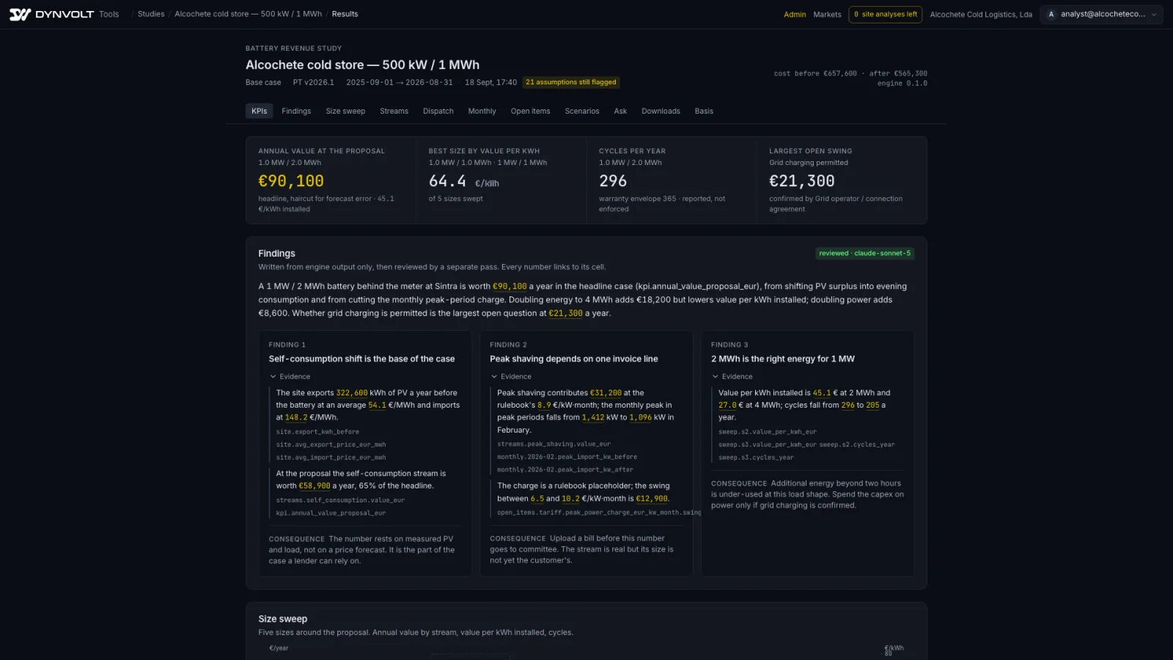Click the 322,600 kWh export figure

point(352,393)
